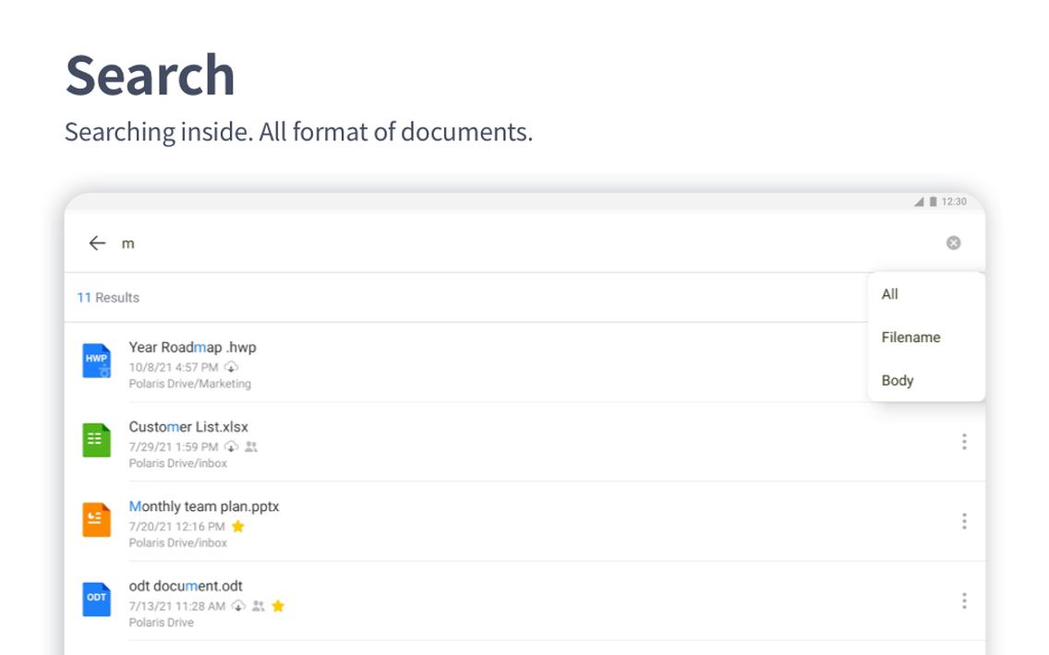Go back with the left arrow icon
This screenshot has height=655, width=1049.
[x=98, y=244]
